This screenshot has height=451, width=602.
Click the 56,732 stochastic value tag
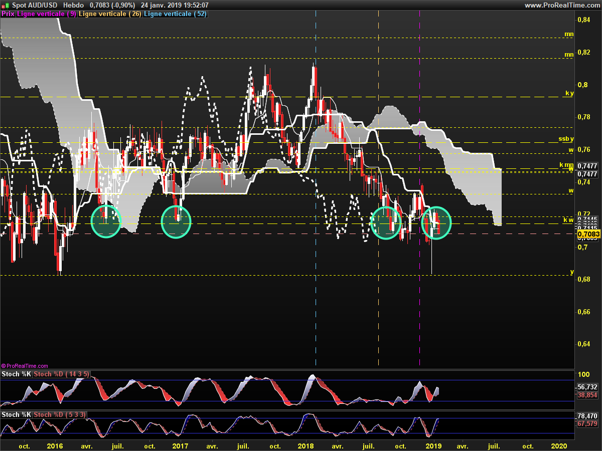(587, 387)
